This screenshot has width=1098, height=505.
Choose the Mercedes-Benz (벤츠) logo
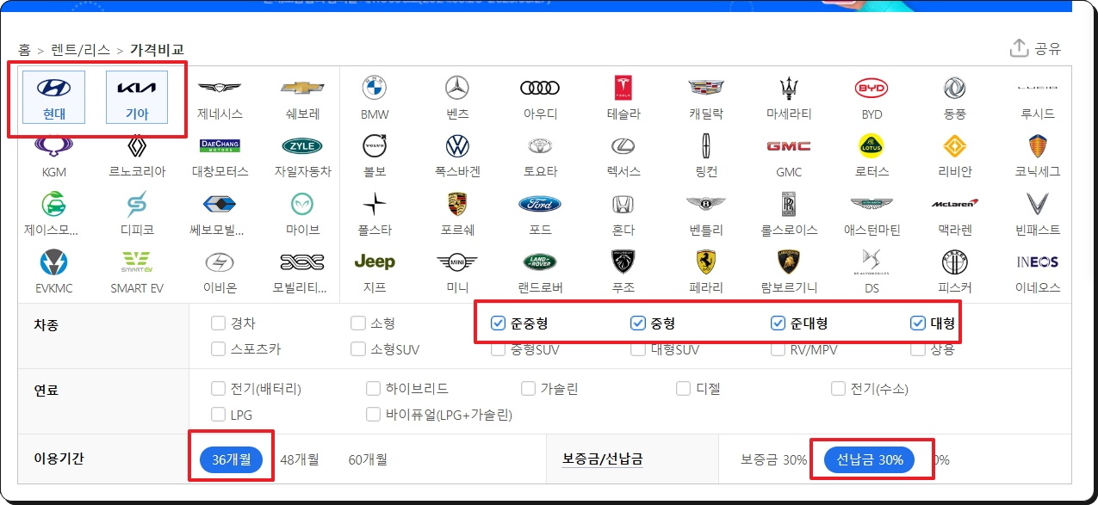pyautogui.click(x=457, y=88)
